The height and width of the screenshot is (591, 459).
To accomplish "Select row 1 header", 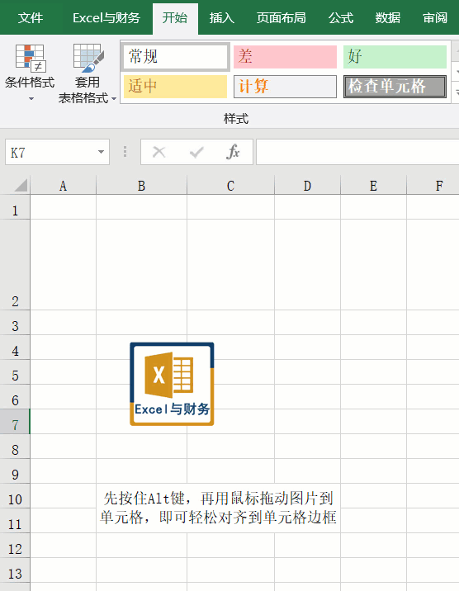I will 15,207.
